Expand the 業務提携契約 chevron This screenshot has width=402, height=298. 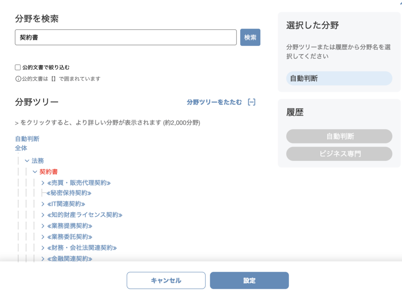43,226
